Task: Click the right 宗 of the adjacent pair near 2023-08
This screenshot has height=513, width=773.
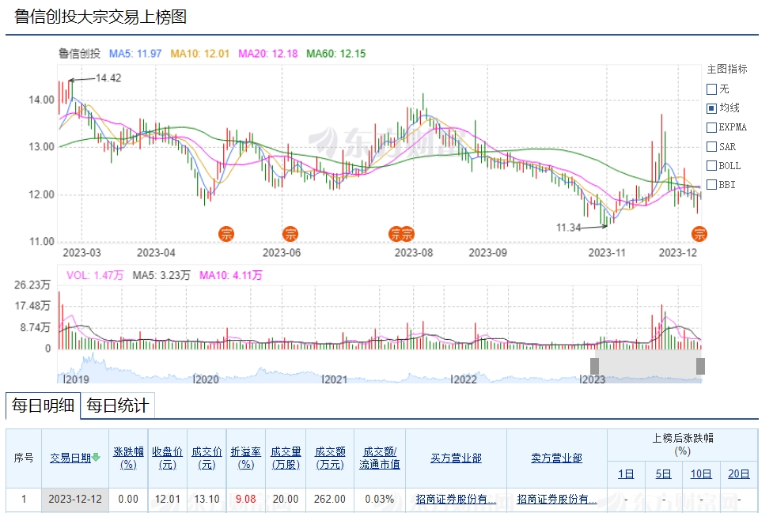Action: pyautogui.click(x=407, y=233)
